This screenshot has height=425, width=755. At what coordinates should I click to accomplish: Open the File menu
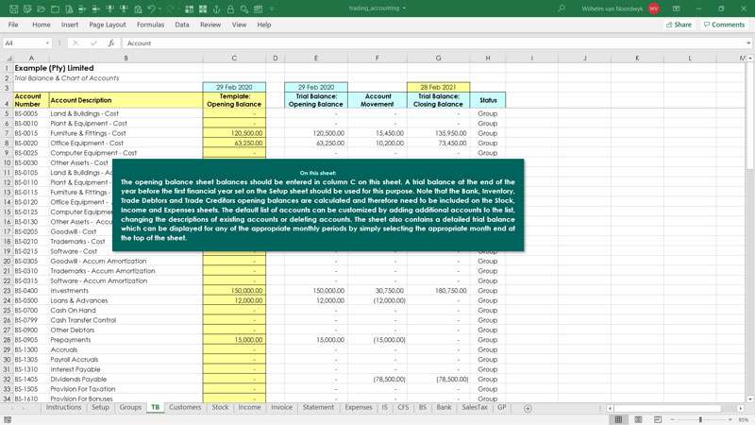point(13,25)
